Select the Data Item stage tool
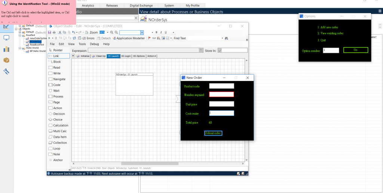383x193 pixels. [x=59, y=137]
